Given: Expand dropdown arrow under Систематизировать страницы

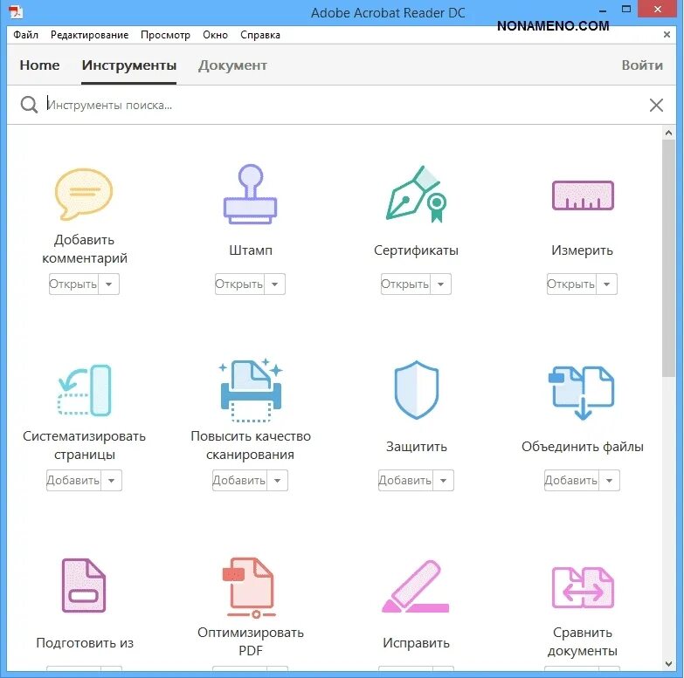Looking at the screenshot, I should click(x=111, y=480).
